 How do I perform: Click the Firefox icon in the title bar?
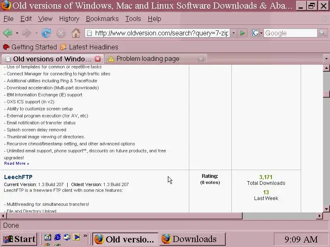tap(6, 5)
